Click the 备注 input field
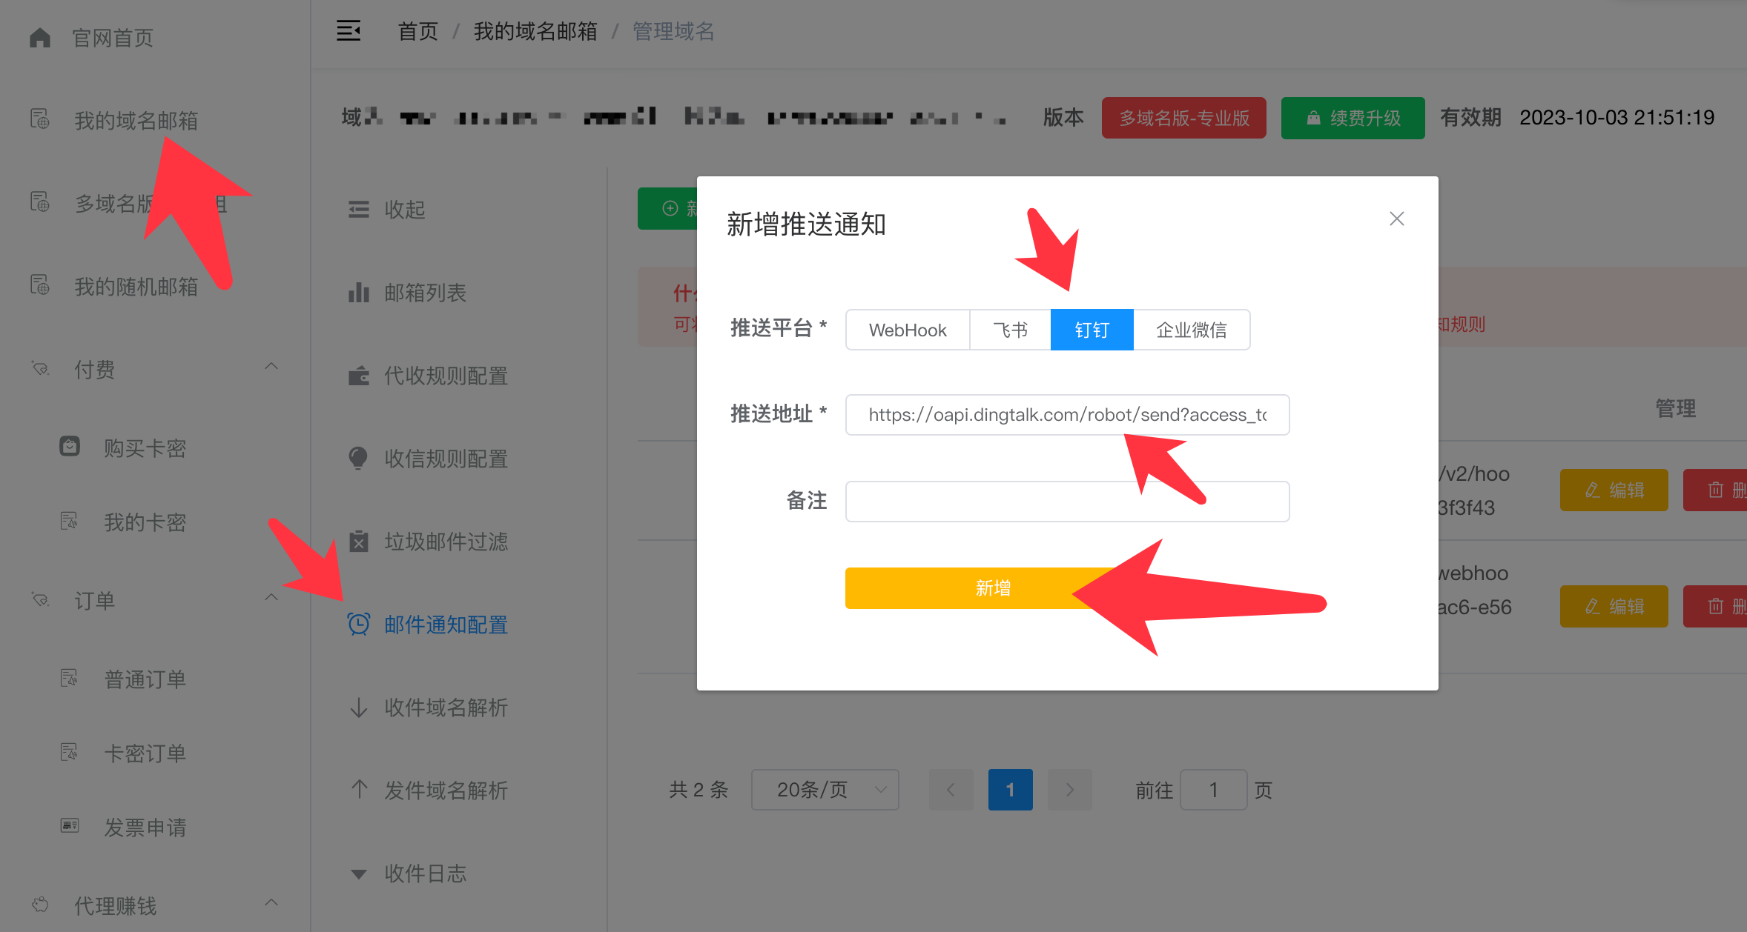Viewport: 1747px width, 932px height. [x=1067, y=502]
